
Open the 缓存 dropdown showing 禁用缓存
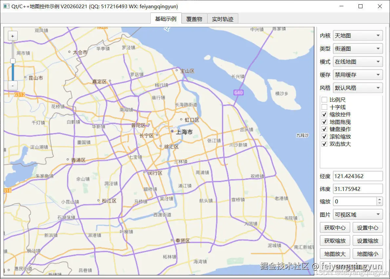(358, 75)
